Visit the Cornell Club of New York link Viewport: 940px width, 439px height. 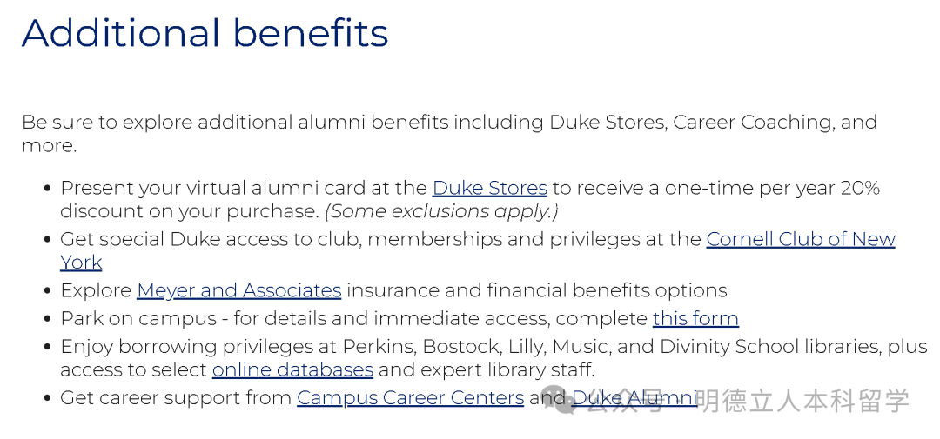800,239
